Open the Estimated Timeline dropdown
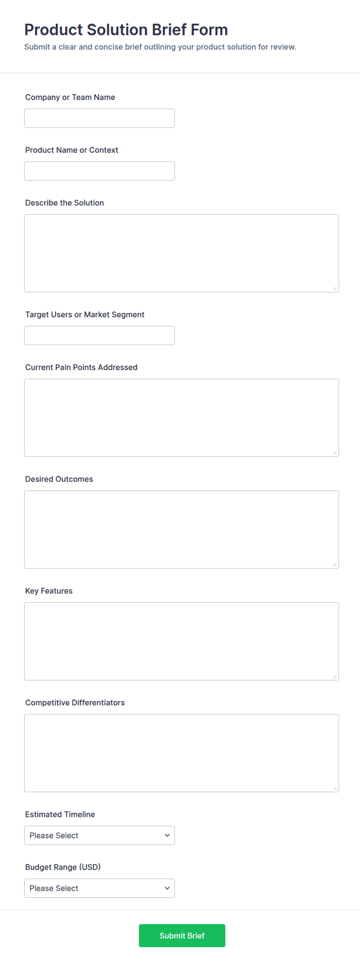The image size is (360, 966). (99, 835)
